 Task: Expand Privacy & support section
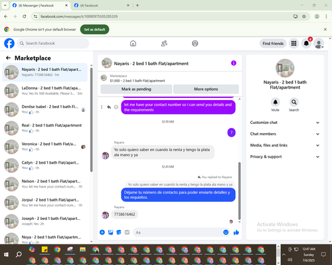pos(285,156)
